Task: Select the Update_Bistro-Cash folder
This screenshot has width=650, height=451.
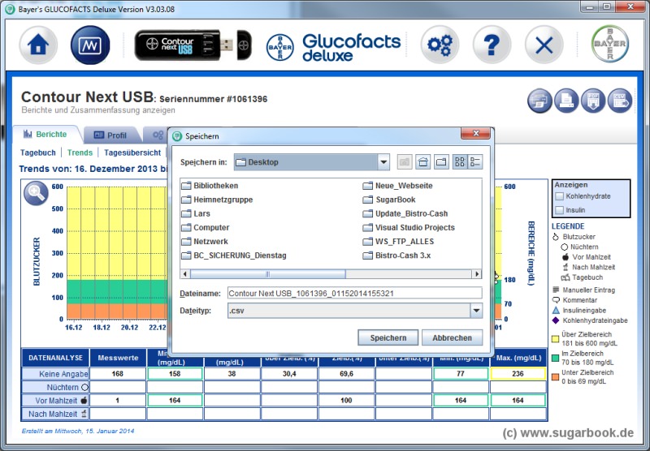Action: point(405,214)
